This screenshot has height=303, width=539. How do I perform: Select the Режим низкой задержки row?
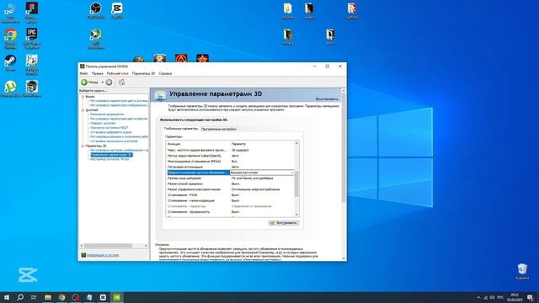pos(230,183)
